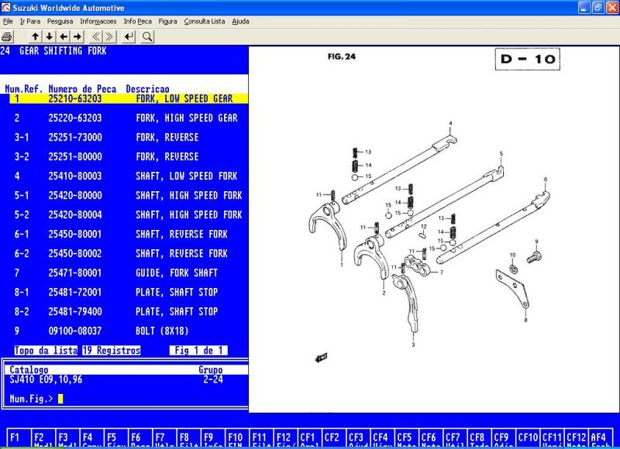Click the F6 function key button
Screen dimensions: 620x449
pyautogui.click(x=140, y=437)
